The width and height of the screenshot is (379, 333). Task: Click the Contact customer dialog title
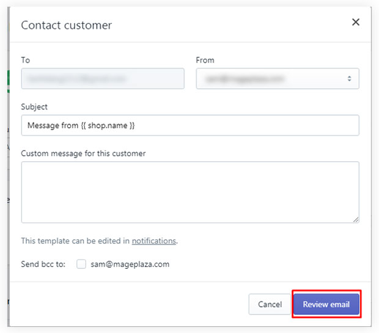pos(67,25)
